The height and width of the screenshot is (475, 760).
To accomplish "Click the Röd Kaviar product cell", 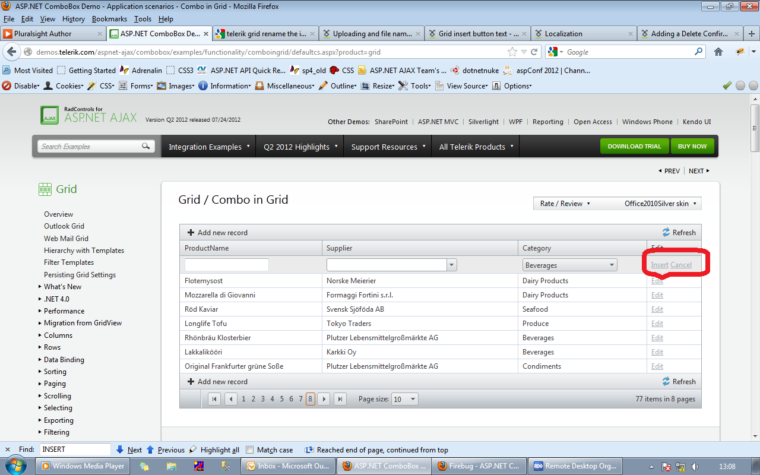I will (251, 309).
